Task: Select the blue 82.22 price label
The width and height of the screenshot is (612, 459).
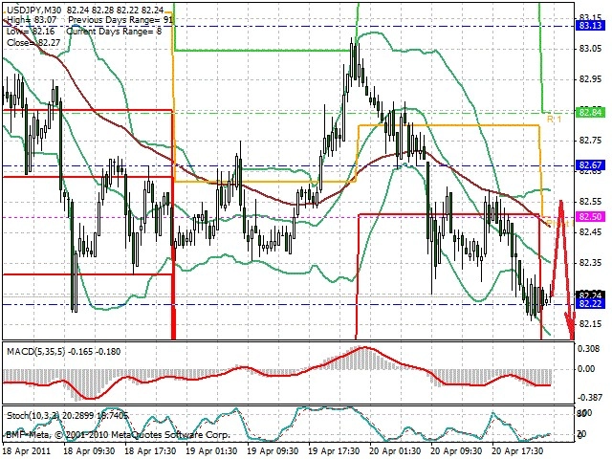Action: pyautogui.click(x=590, y=304)
